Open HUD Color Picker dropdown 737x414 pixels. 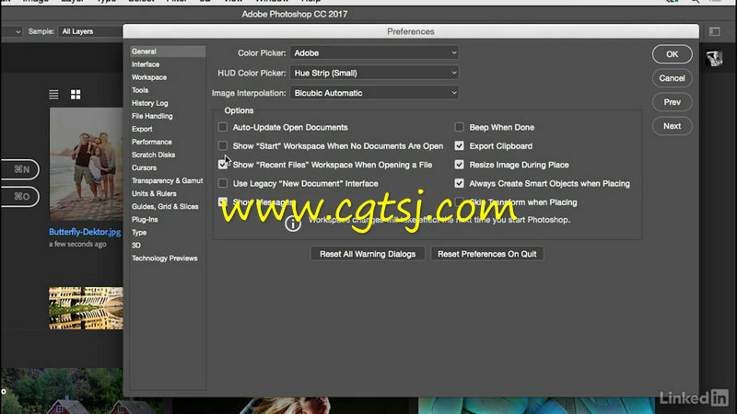(x=375, y=74)
